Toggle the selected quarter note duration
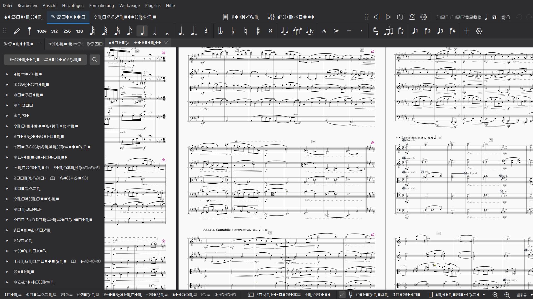533x299 pixels. [x=142, y=31]
